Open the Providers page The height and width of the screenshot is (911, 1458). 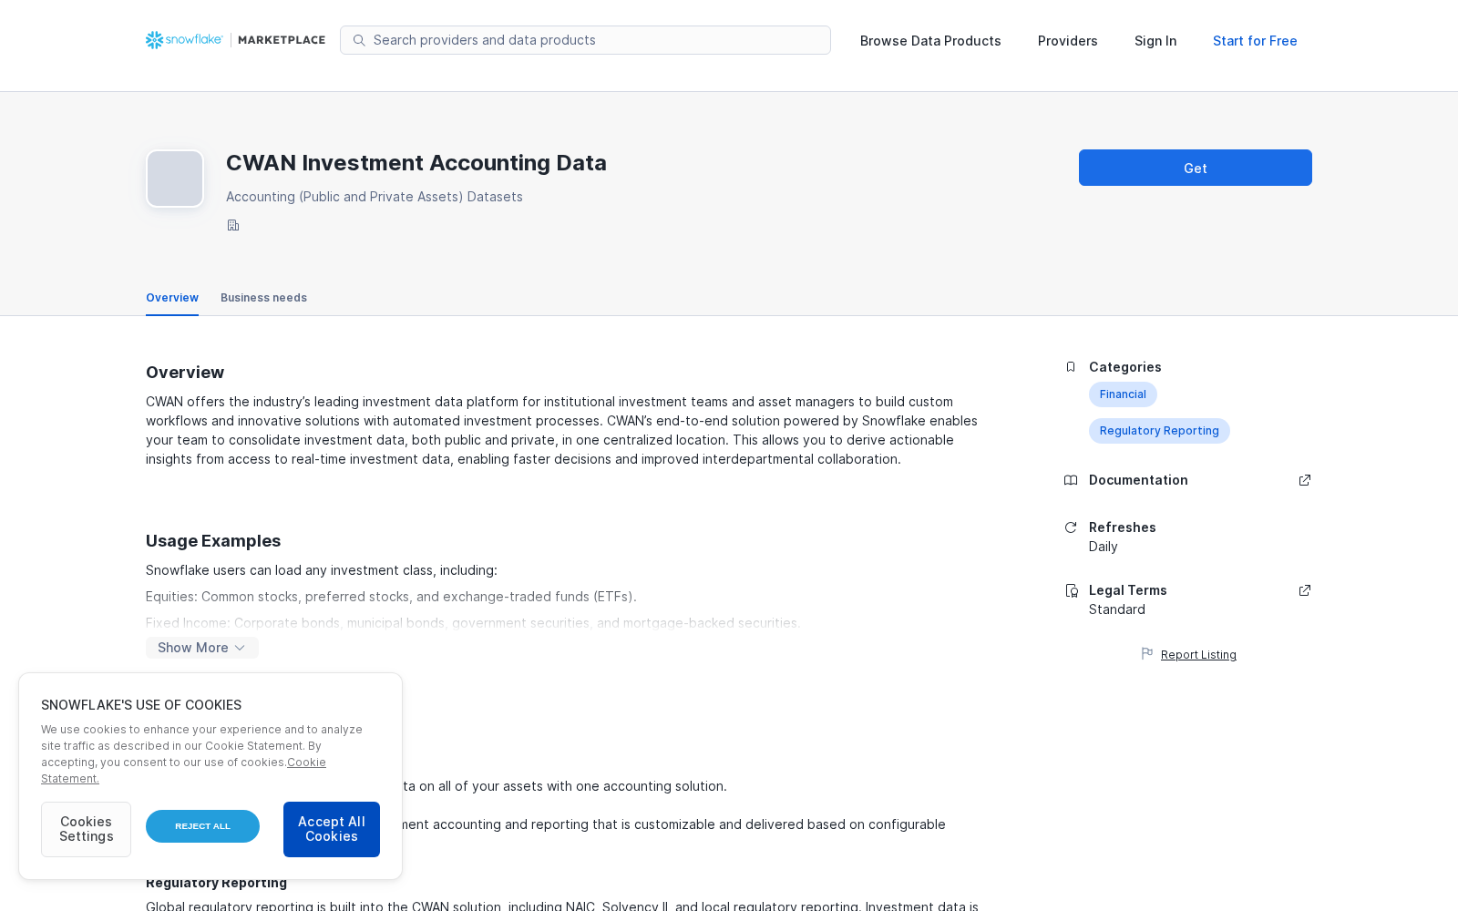pos(1068,41)
